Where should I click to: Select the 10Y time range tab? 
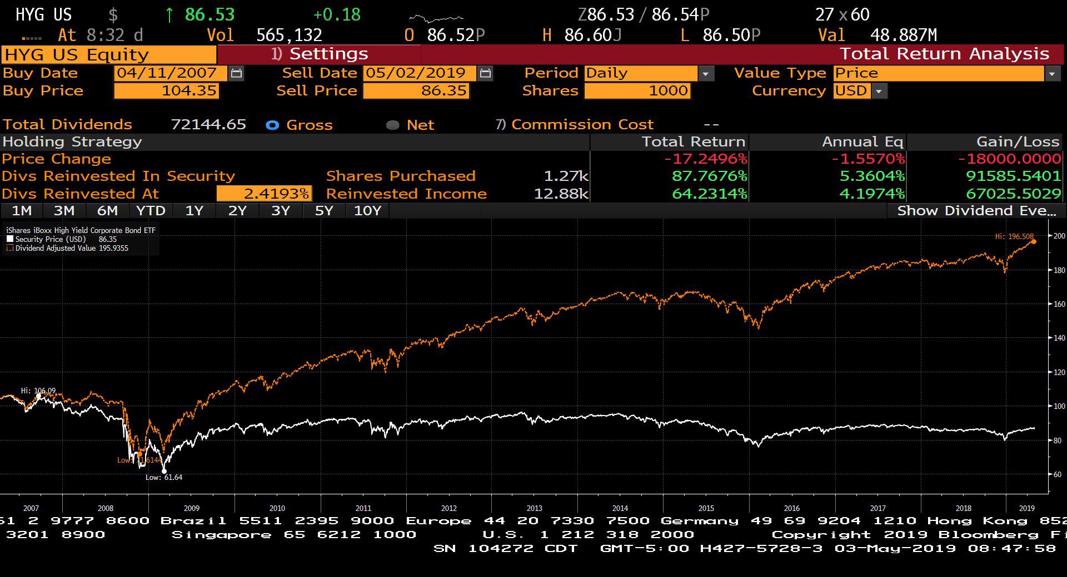[x=367, y=211]
